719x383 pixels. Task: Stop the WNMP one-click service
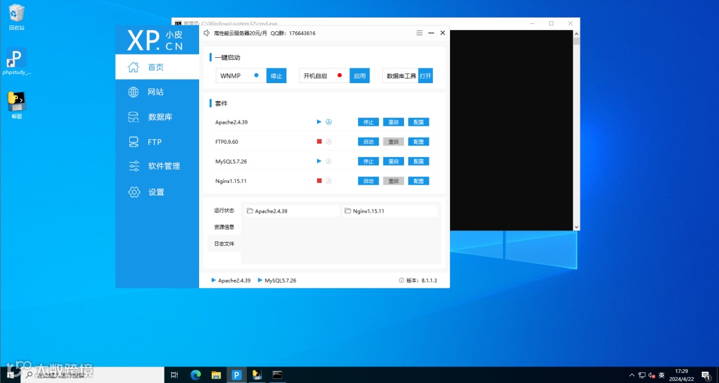[x=276, y=76]
